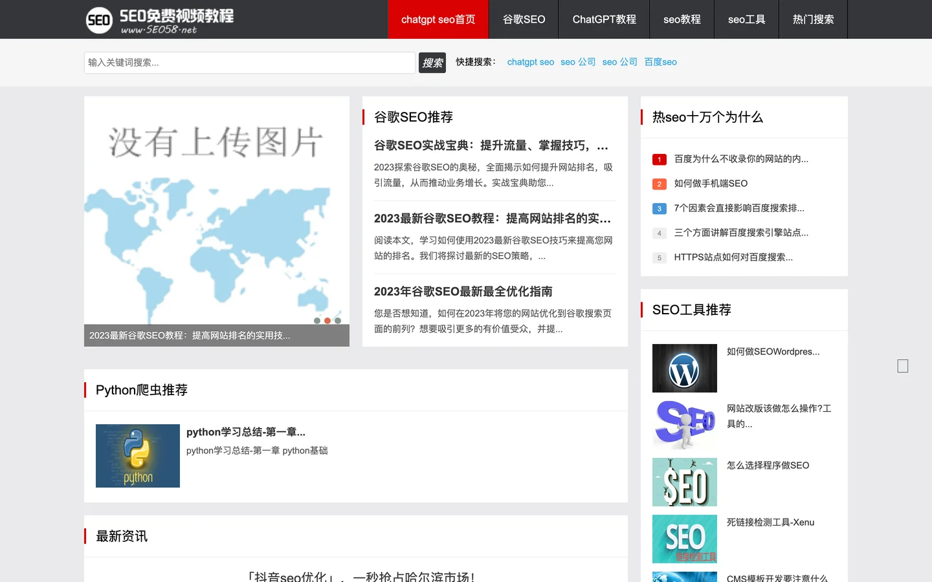Open the 网站改版该做怎么操作?工具的... link
Screen dimensions: 932x582
(779, 416)
